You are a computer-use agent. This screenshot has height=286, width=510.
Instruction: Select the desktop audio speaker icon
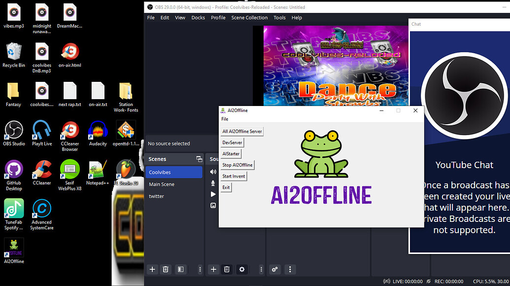213,172
